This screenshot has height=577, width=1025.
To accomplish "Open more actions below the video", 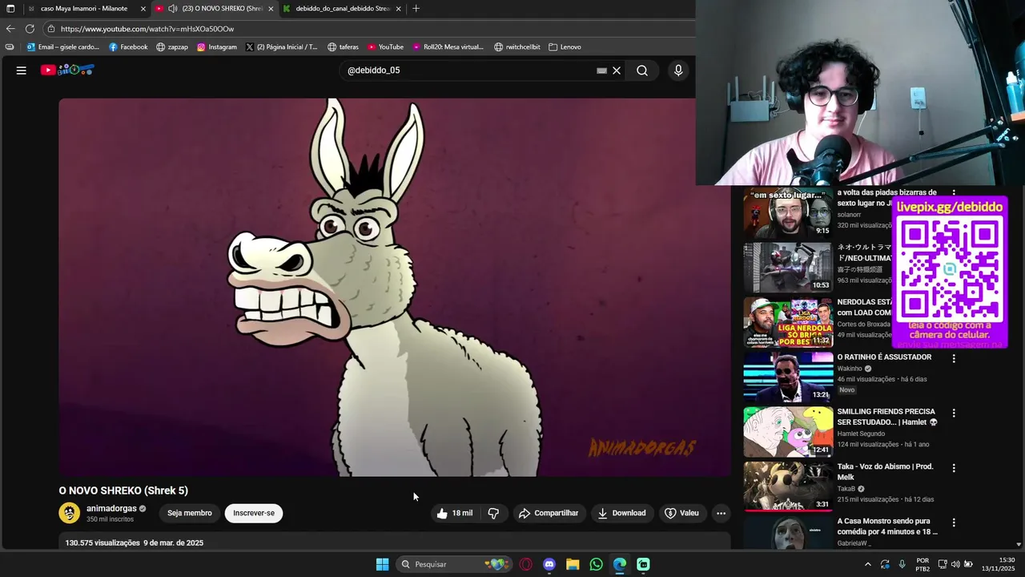I will [x=721, y=513].
